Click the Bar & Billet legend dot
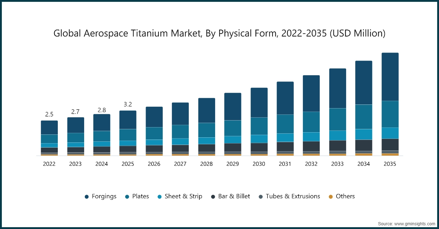 pyautogui.click(x=213, y=196)
